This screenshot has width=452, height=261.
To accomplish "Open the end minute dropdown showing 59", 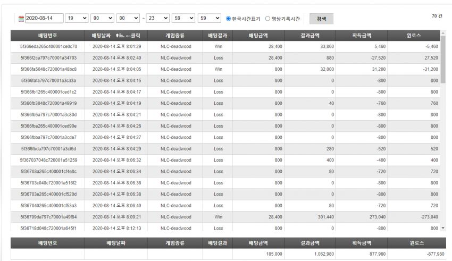I will (183, 18).
